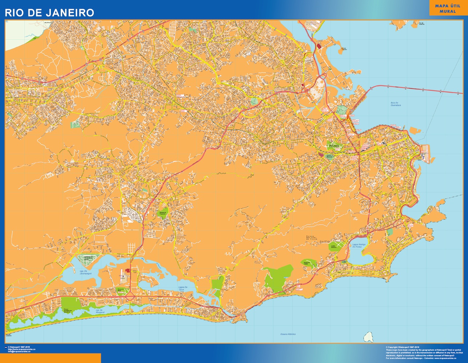Open the www.mapasmurales.co website link

click(x=22, y=350)
